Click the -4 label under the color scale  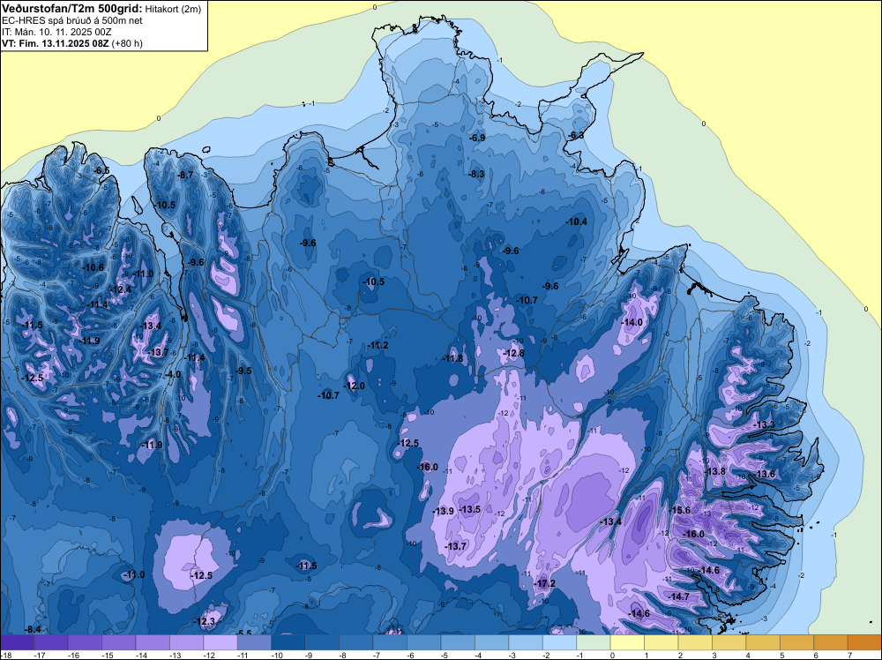479,655
